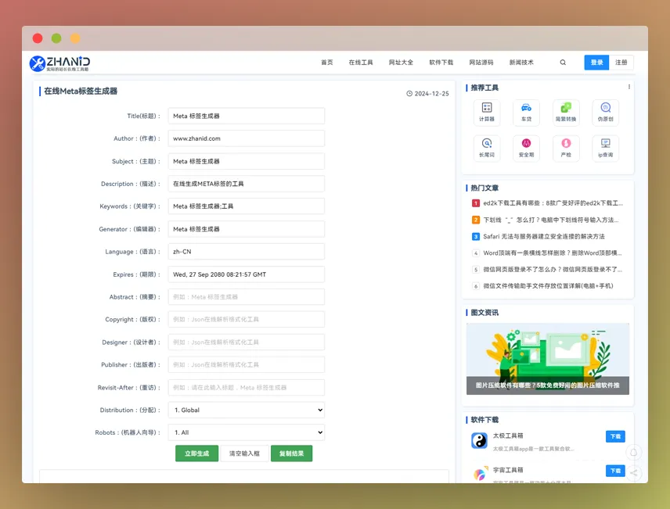Download 太极工具箱 via its 下载 button
This screenshot has height=509, width=670.
click(615, 437)
